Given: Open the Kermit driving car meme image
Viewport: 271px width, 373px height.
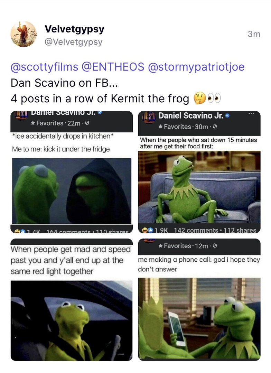Looking at the screenshot, I should (x=72, y=320).
